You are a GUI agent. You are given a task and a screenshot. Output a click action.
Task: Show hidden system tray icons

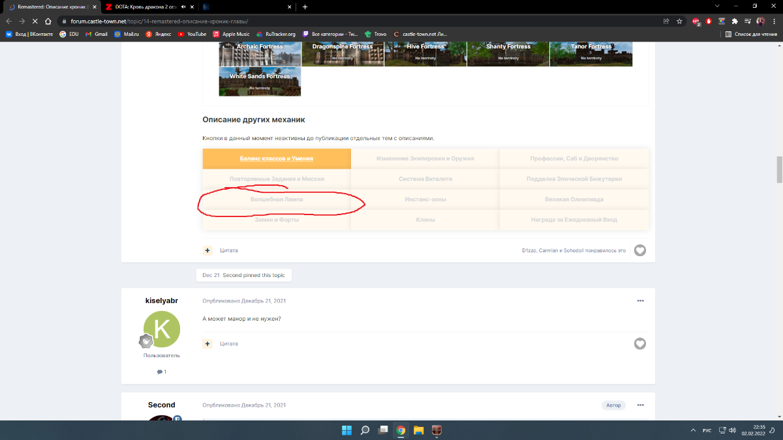(693, 430)
